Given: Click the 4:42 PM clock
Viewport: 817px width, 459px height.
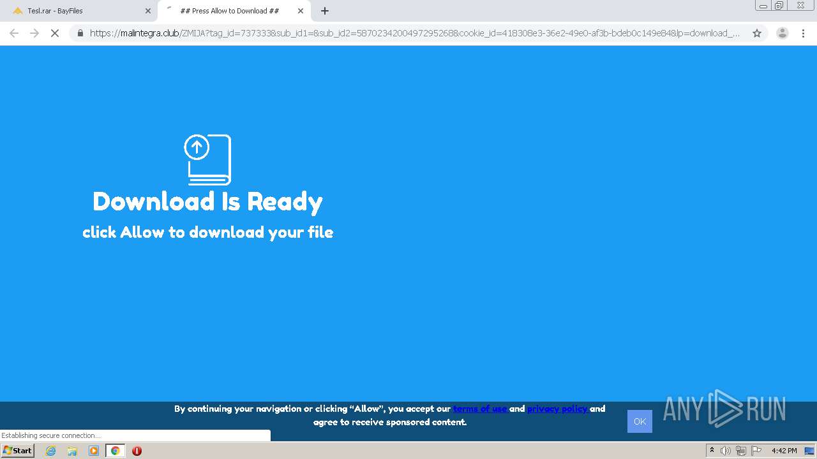Looking at the screenshot, I should pyautogui.click(x=784, y=451).
